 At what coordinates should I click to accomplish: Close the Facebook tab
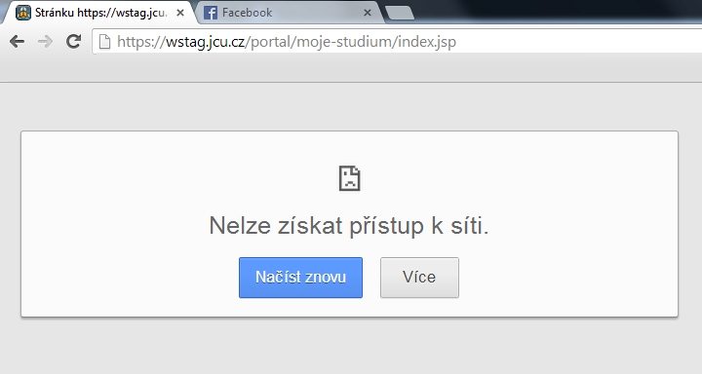pos(368,13)
